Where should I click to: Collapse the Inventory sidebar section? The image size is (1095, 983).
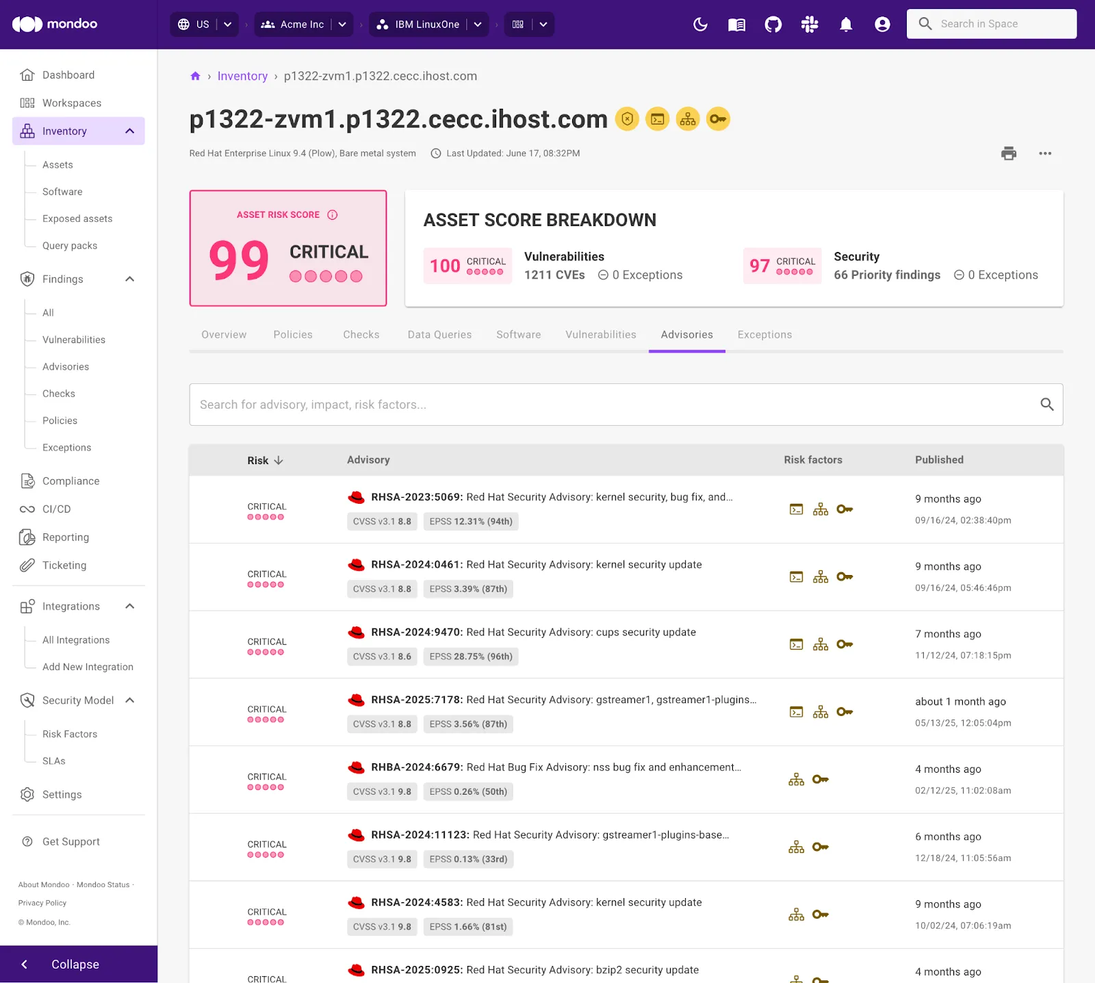pyautogui.click(x=130, y=131)
